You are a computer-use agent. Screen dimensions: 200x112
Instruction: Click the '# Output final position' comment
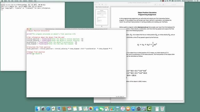tap(36, 52)
